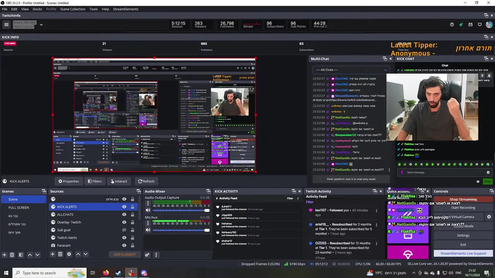Open KICK ACTIVITY Filter dropdown

[290, 198]
